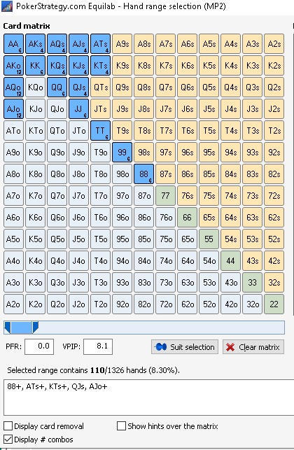Screen dimensions: 294x450
Task: Enable Show hints over the matrix
Action: (x=121, y=426)
